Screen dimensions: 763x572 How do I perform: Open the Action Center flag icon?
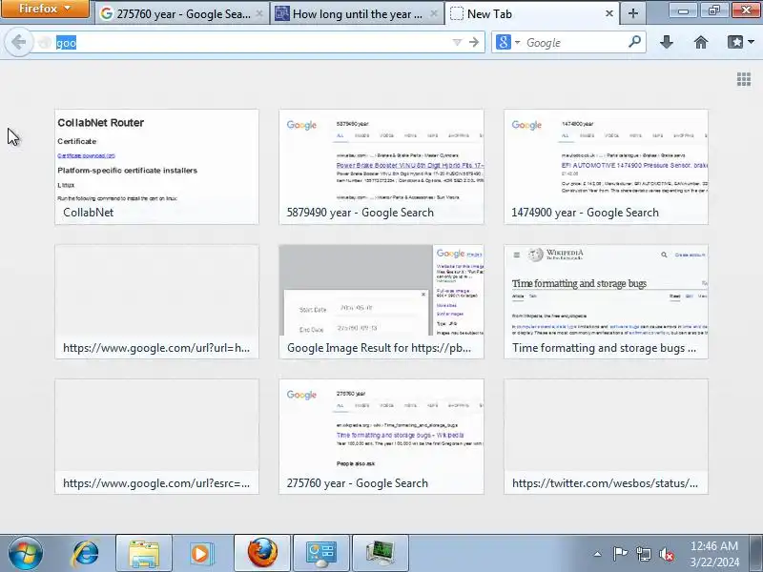(620, 554)
